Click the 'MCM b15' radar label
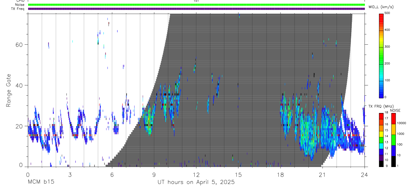This screenshot has height=189, width=410. (x=41, y=182)
